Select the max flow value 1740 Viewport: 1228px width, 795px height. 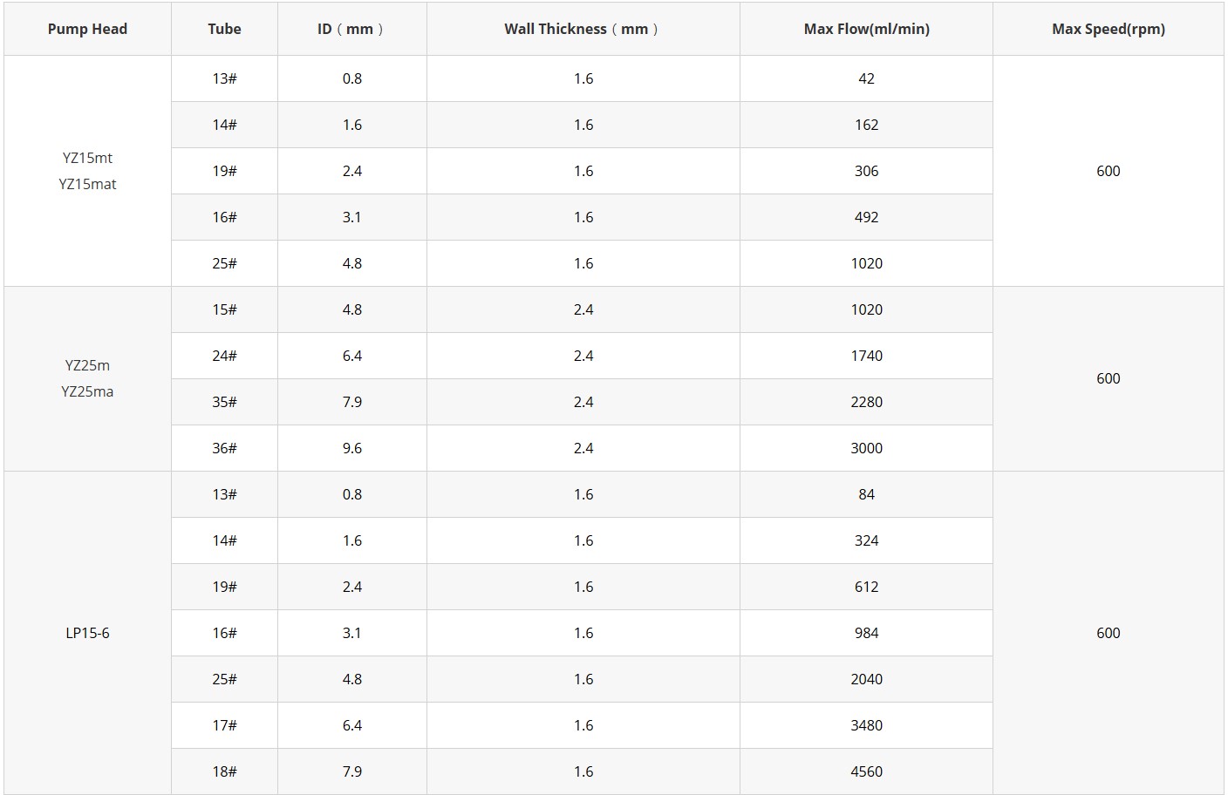pos(866,356)
